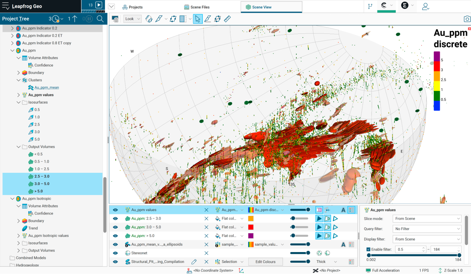Click the orange colour swatch for 2.5 – 3.0
471x275 pixels.
(x=251, y=219)
